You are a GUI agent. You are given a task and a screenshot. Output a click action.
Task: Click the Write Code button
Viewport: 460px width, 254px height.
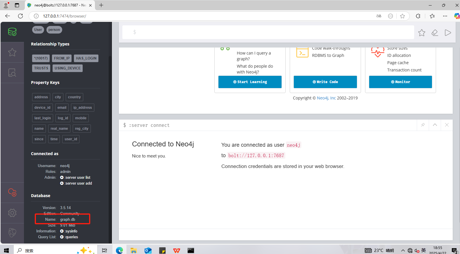click(325, 82)
